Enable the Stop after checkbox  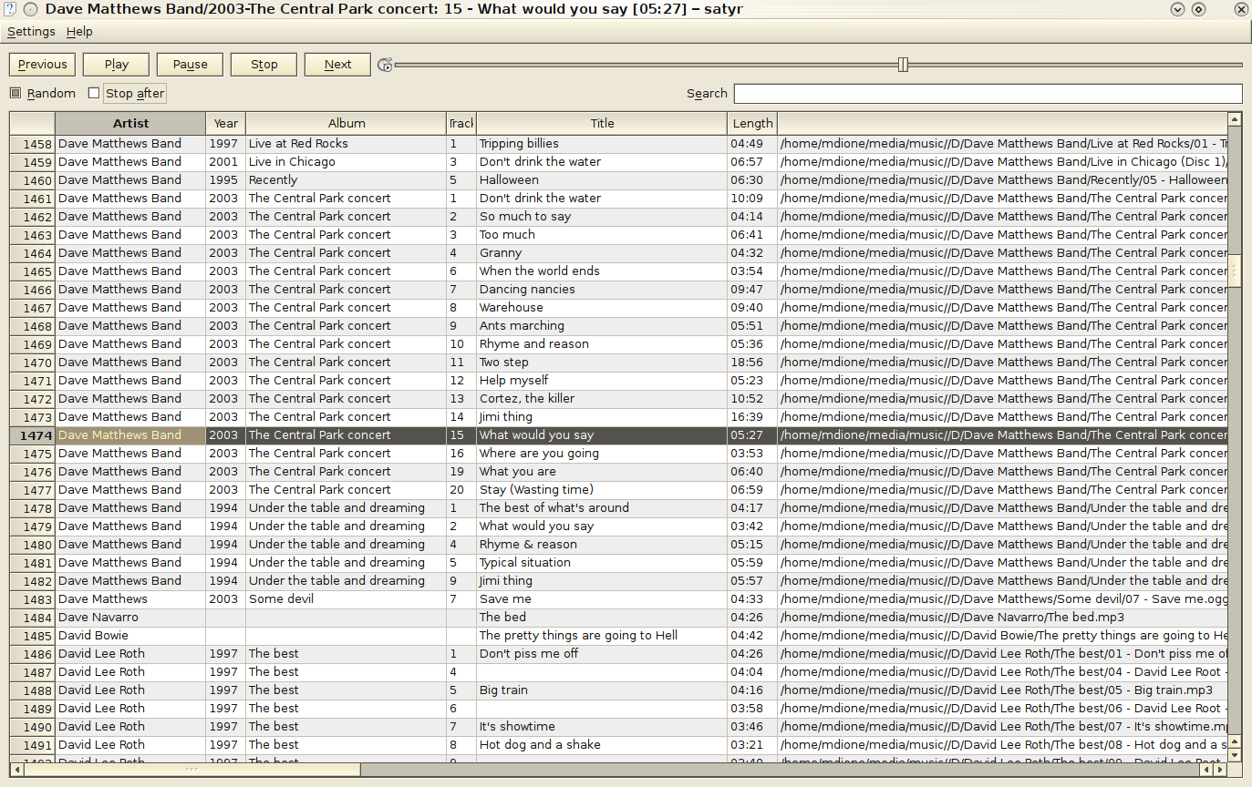tap(94, 93)
